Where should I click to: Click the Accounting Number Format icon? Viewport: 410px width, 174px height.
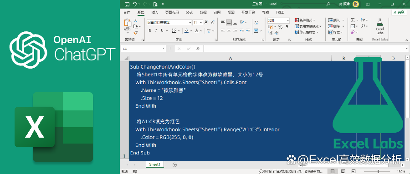pyautogui.click(x=270, y=27)
